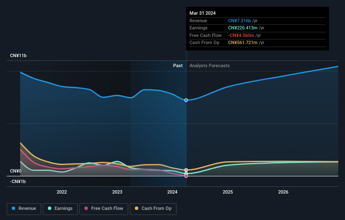Image resolution: width=345 pixels, height=220 pixels.
Task: Click the Mar 31 2024 tooltip date
Action: [x=203, y=13]
